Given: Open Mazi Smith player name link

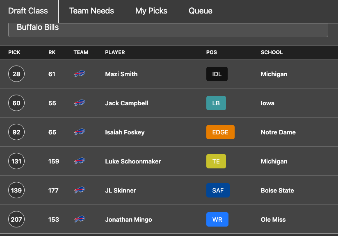Looking at the screenshot, I should pyautogui.click(x=121, y=74).
